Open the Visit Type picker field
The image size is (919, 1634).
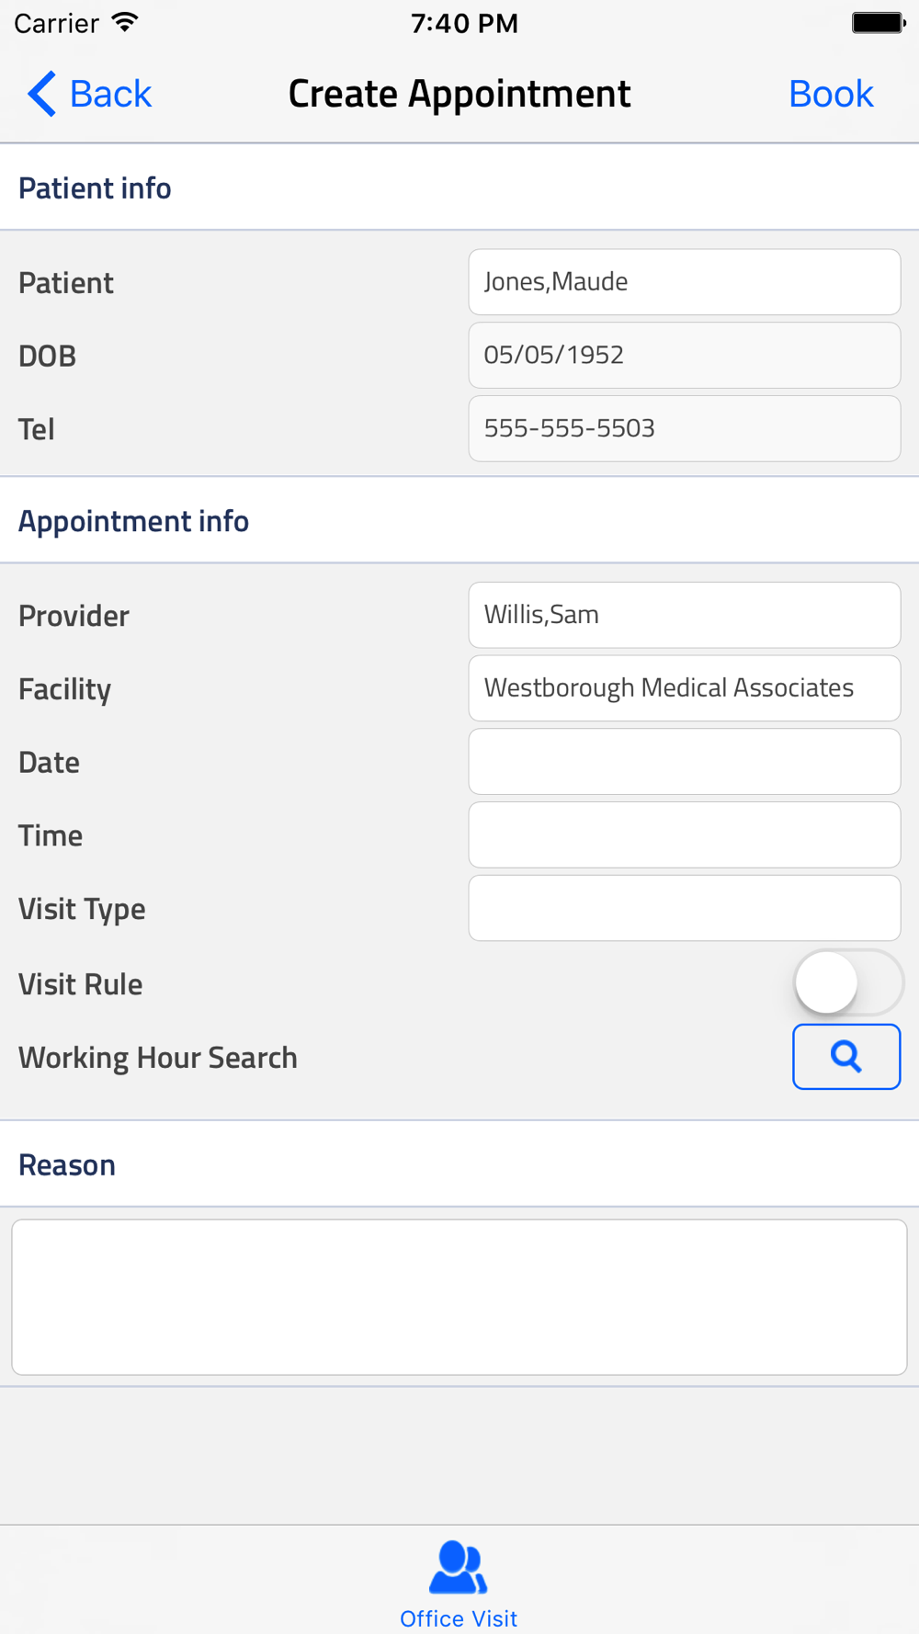(x=684, y=908)
